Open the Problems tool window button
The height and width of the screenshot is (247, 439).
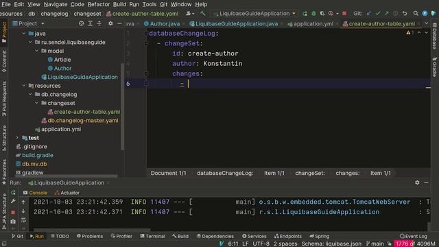click(90, 236)
